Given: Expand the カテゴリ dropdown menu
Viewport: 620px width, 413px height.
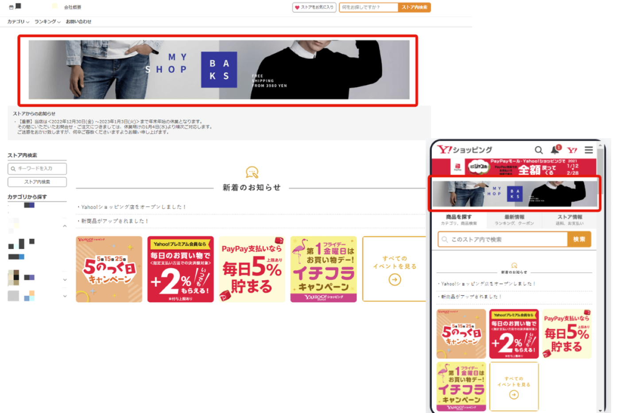Looking at the screenshot, I should 18,22.
